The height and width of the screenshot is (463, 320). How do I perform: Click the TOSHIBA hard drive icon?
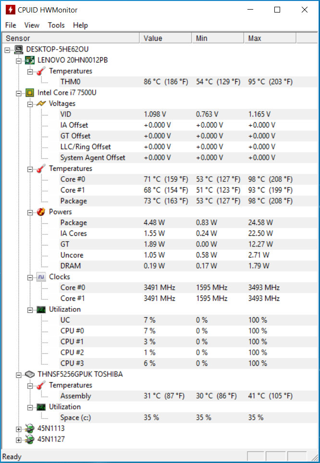click(30, 374)
